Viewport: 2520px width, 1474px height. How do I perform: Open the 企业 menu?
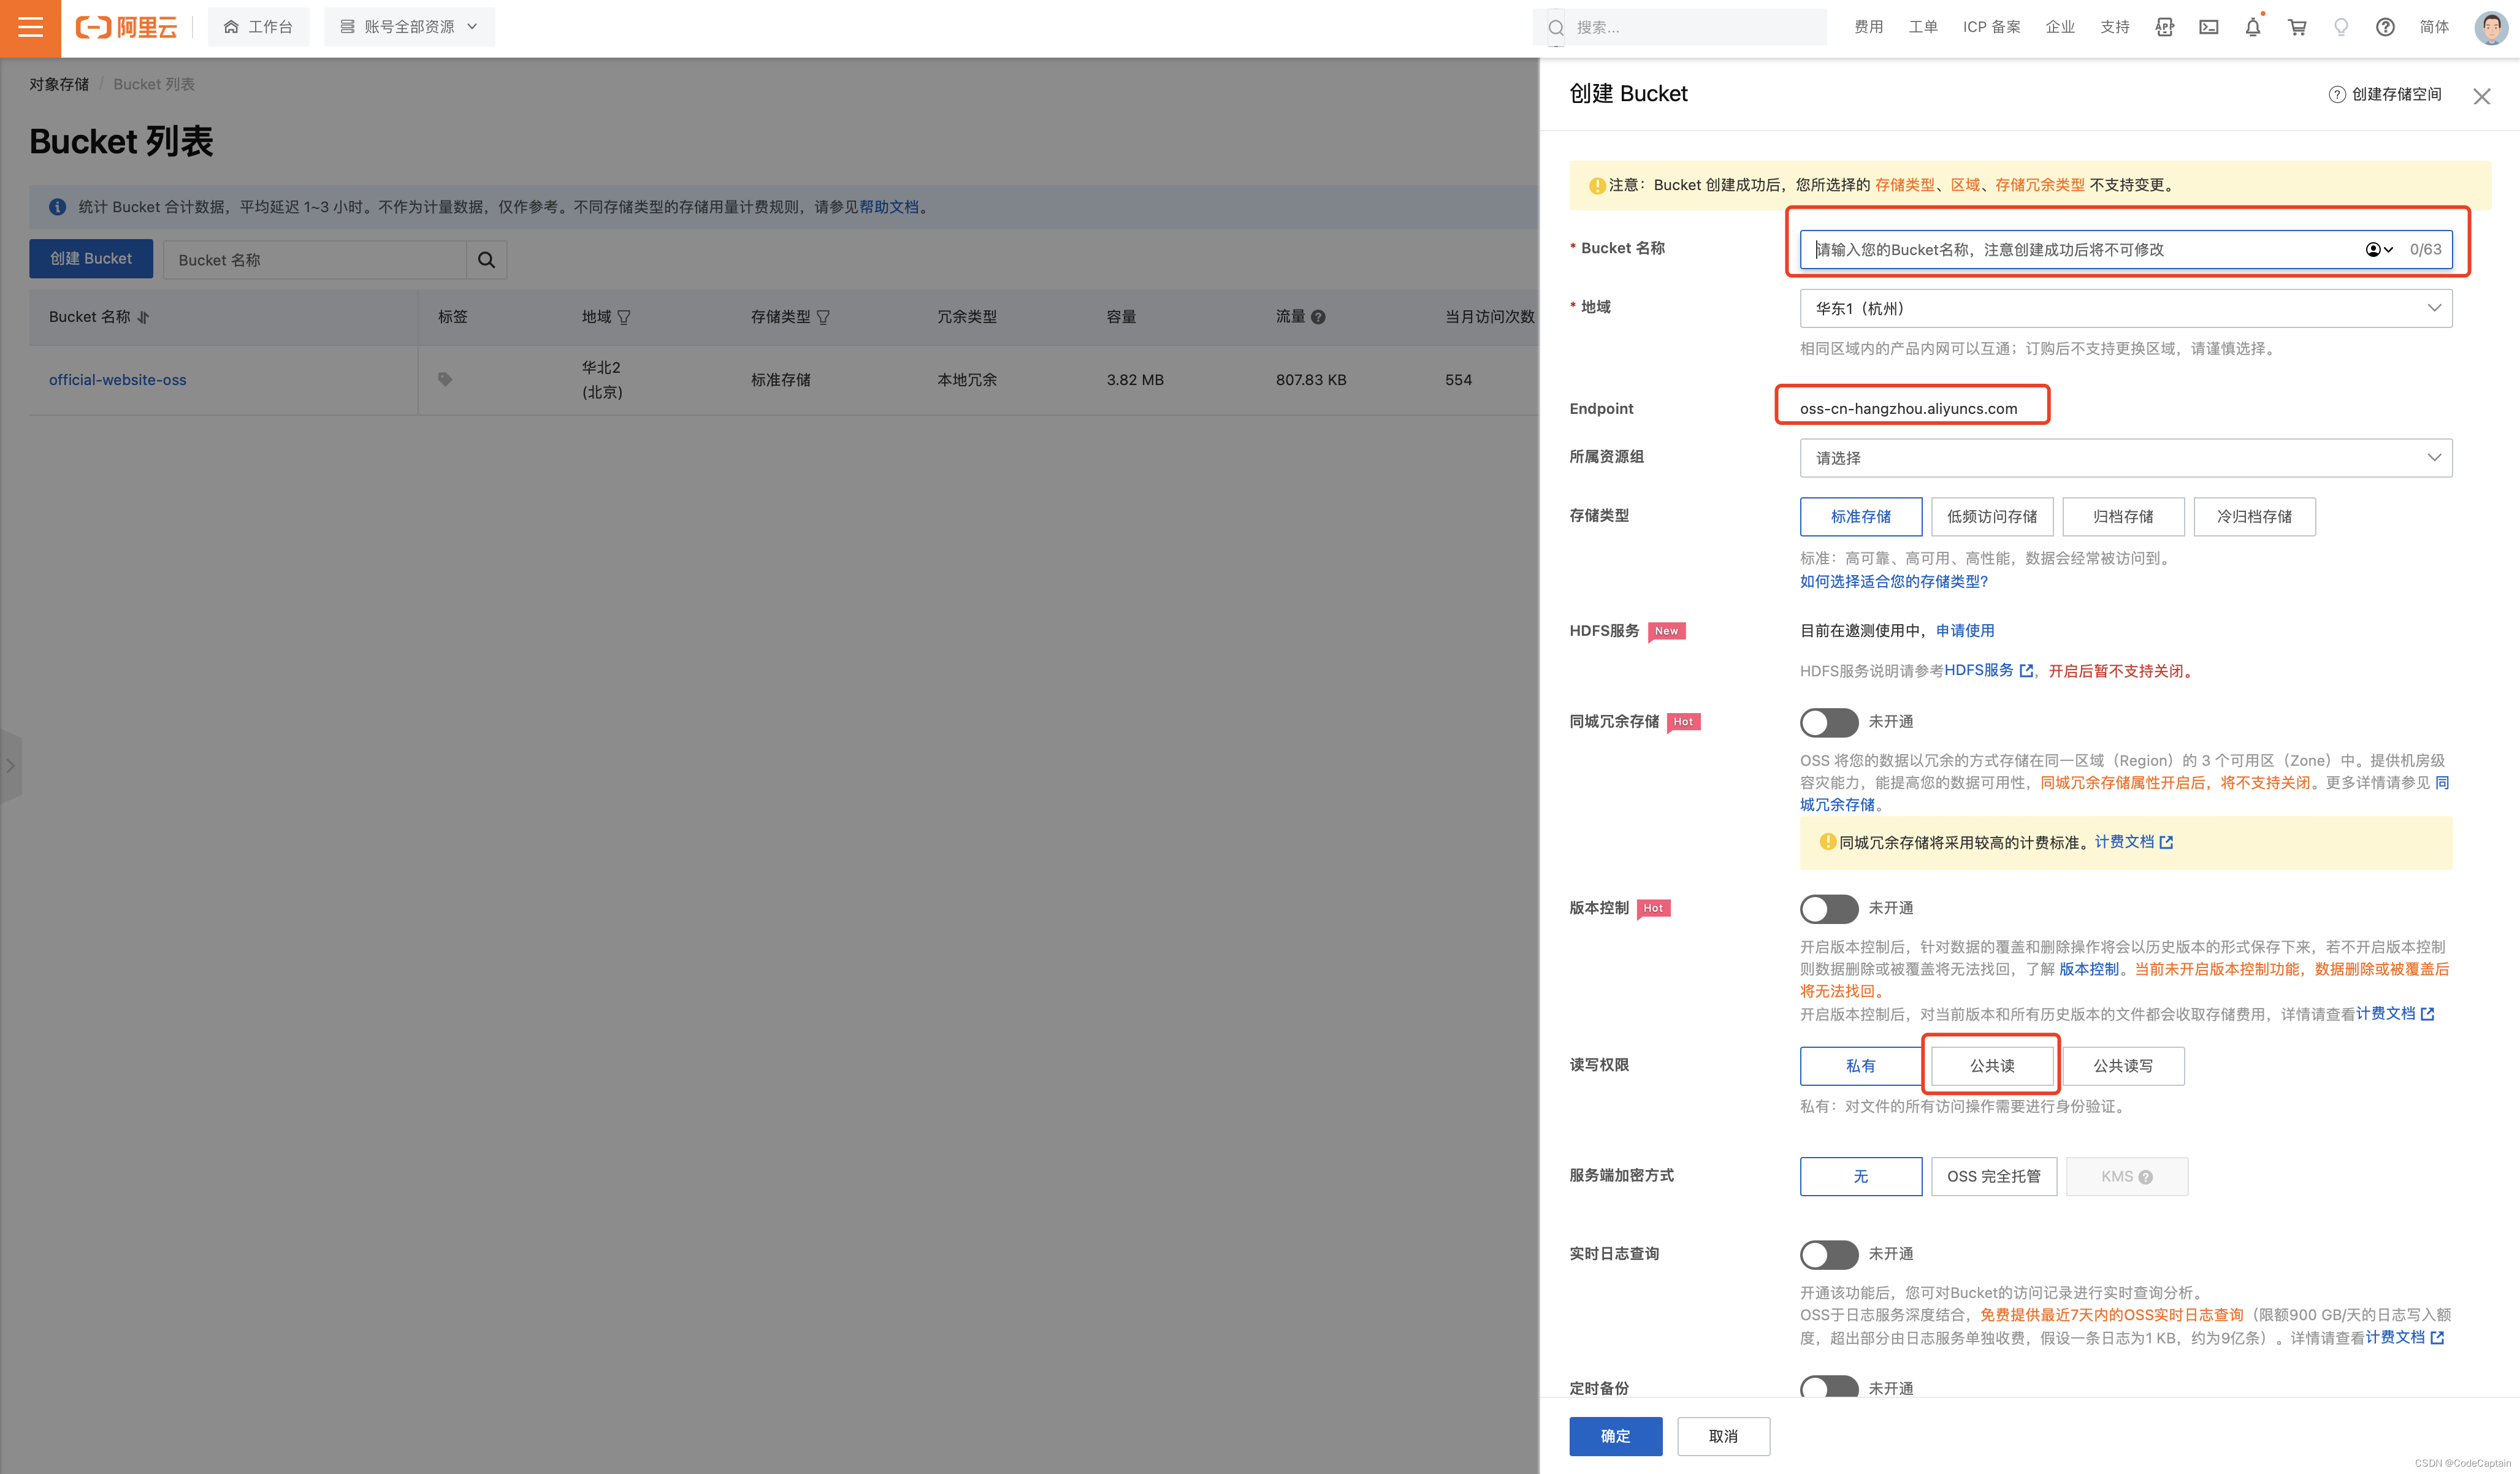click(2059, 27)
